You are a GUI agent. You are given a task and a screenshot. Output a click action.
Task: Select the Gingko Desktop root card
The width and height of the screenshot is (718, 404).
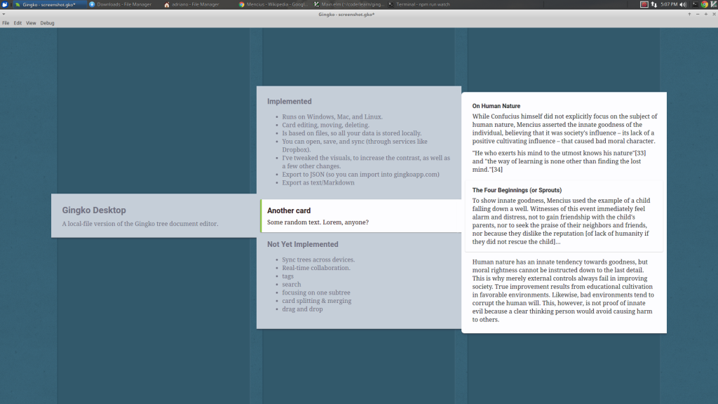[x=154, y=216]
